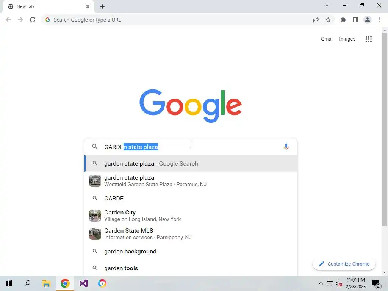Pick the 'GARDE' suggestion
The height and width of the screenshot is (291, 388).
(x=191, y=198)
